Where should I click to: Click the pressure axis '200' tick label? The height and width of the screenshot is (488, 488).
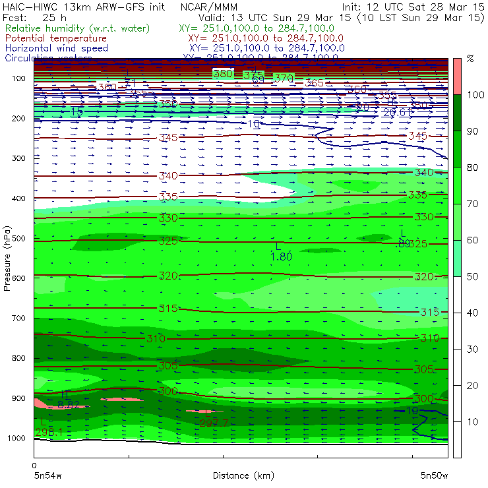tap(18, 119)
